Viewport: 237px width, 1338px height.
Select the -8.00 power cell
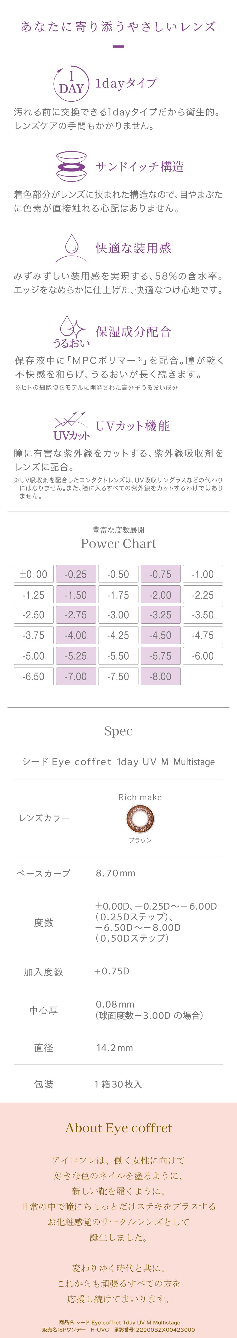(x=160, y=676)
